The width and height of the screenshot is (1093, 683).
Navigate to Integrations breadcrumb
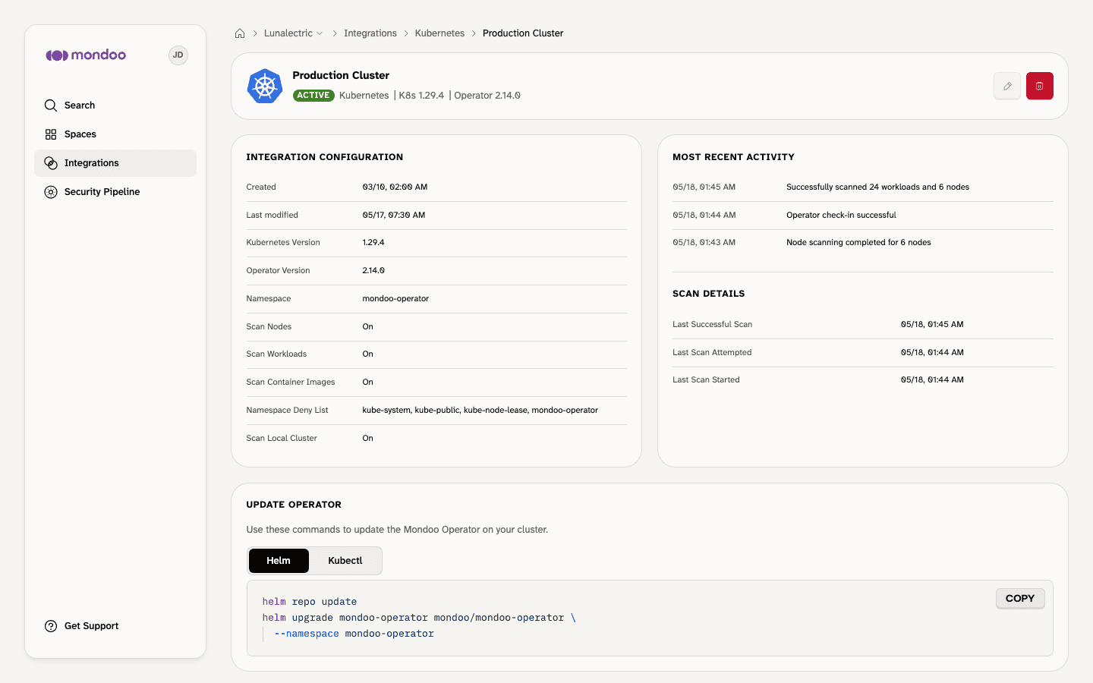tap(370, 33)
